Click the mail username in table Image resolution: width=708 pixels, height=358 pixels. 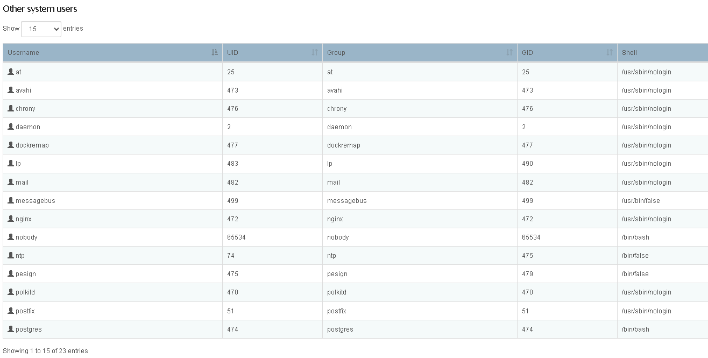[x=22, y=182]
